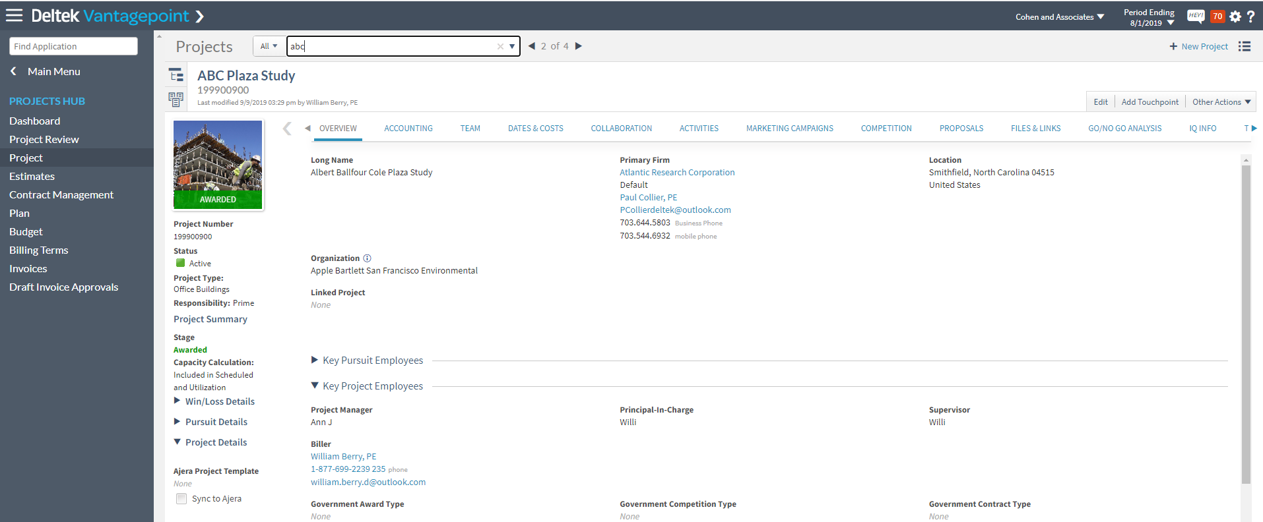Go to next project record arrow
Viewport: 1263px width, 522px height.
tap(579, 46)
